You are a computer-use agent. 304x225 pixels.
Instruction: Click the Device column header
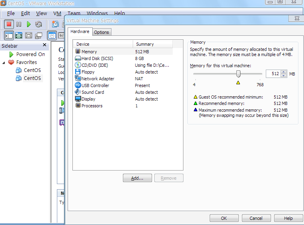click(103, 44)
